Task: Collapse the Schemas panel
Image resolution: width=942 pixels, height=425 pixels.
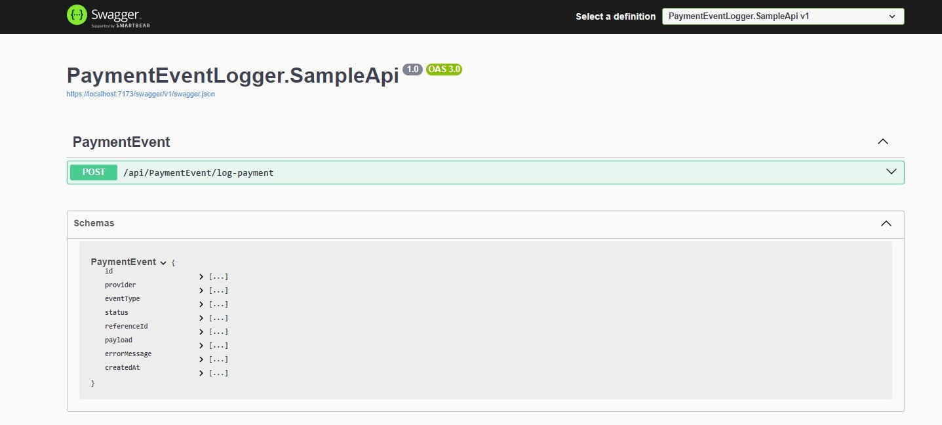Action: pyautogui.click(x=886, y=223)
